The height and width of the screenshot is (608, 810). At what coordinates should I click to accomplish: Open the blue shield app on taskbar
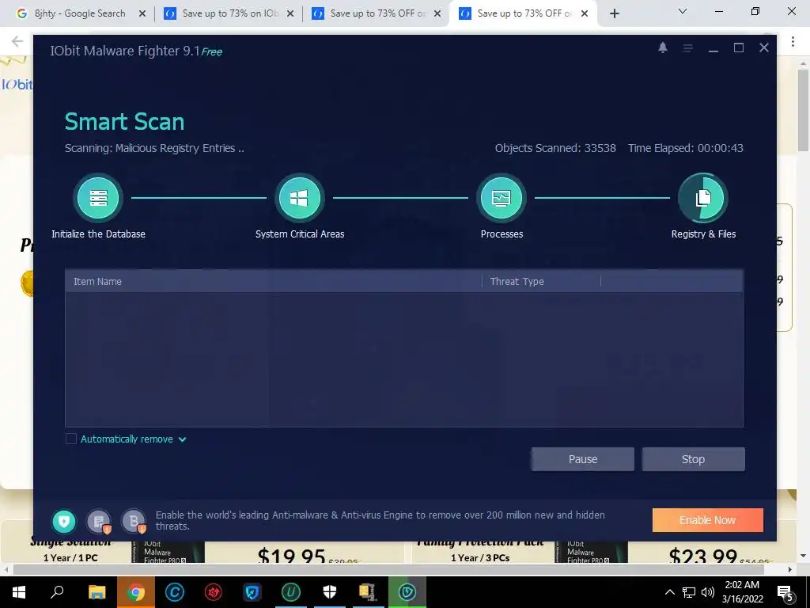click(252, 592)
